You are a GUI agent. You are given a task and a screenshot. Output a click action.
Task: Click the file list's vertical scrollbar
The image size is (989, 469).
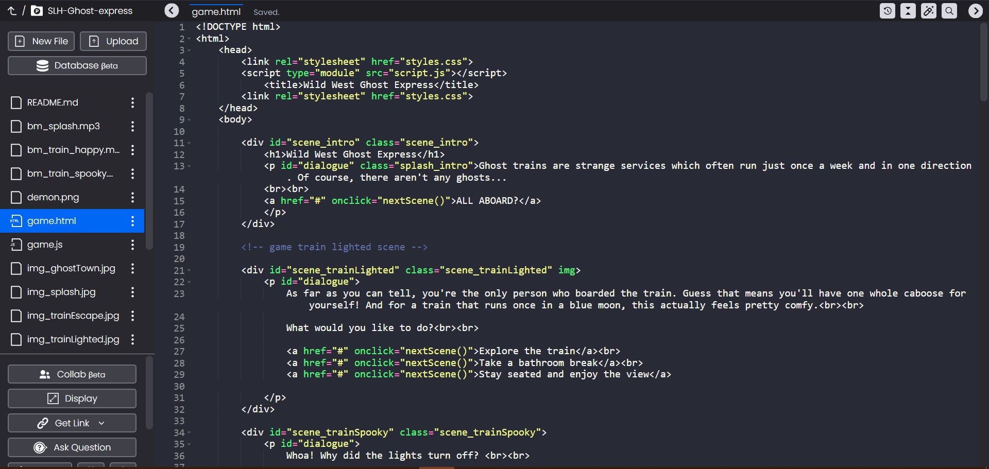click(x=149, y=171)
